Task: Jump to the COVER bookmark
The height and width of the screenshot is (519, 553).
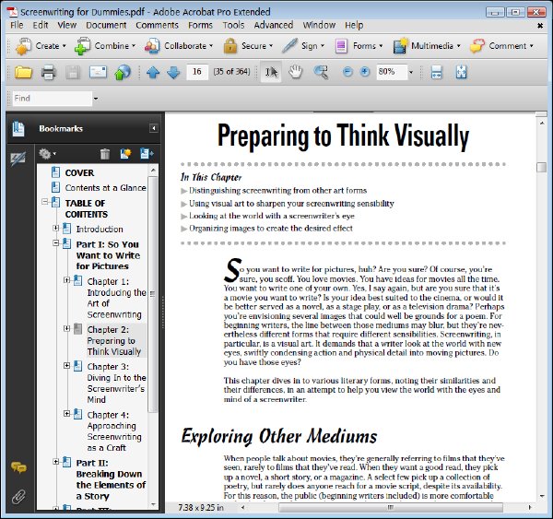Action: [x=79, y=173]
